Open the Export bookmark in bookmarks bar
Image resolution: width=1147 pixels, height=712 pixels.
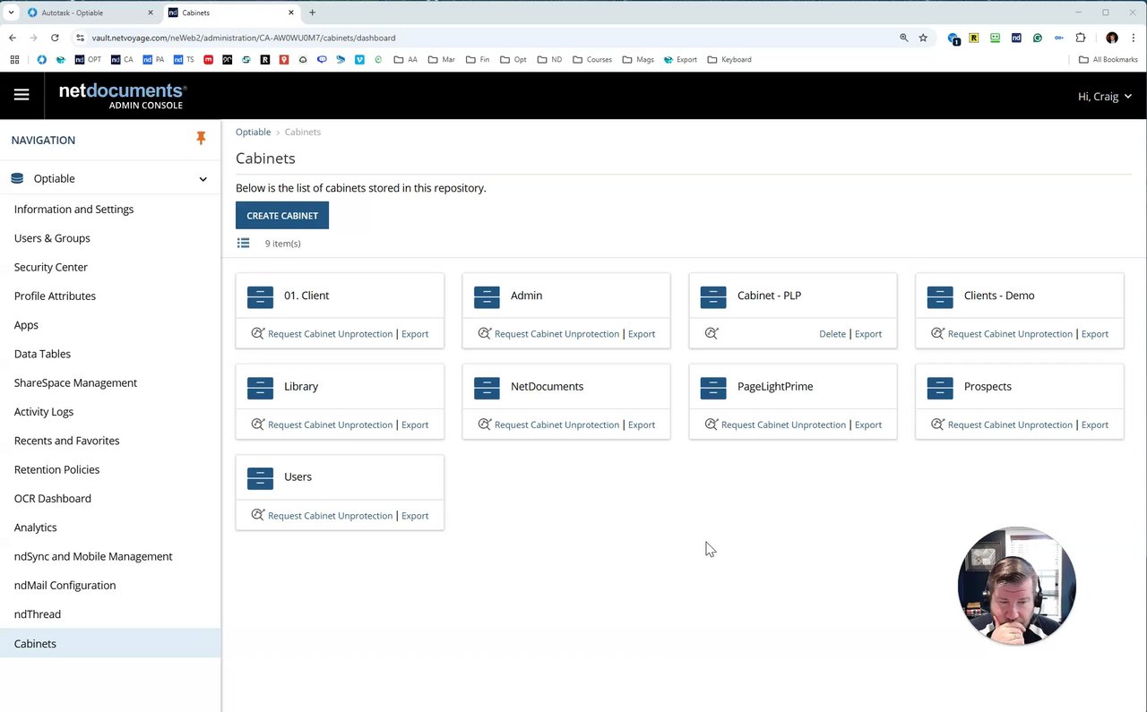(x=680, y=59)
